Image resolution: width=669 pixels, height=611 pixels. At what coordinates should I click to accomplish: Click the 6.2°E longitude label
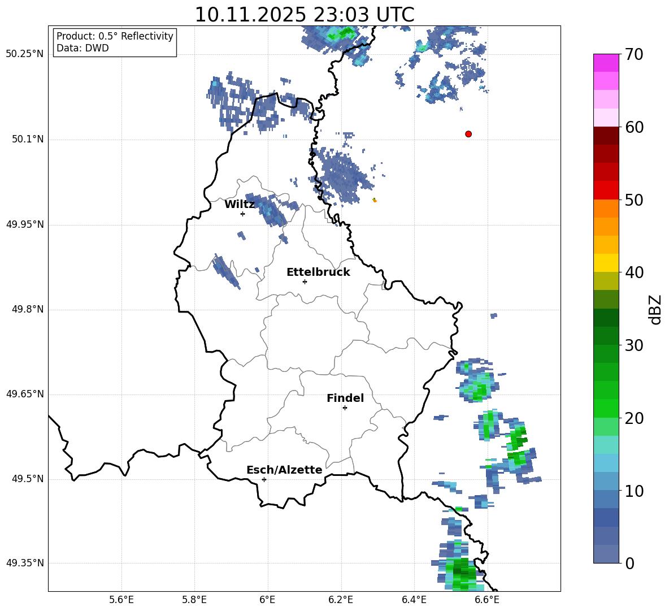coord(341,600)
